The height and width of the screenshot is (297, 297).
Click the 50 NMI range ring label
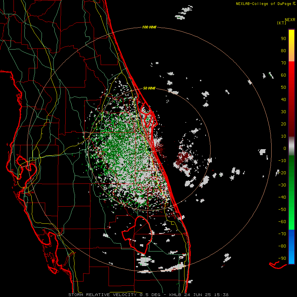(x=149, y=88)
